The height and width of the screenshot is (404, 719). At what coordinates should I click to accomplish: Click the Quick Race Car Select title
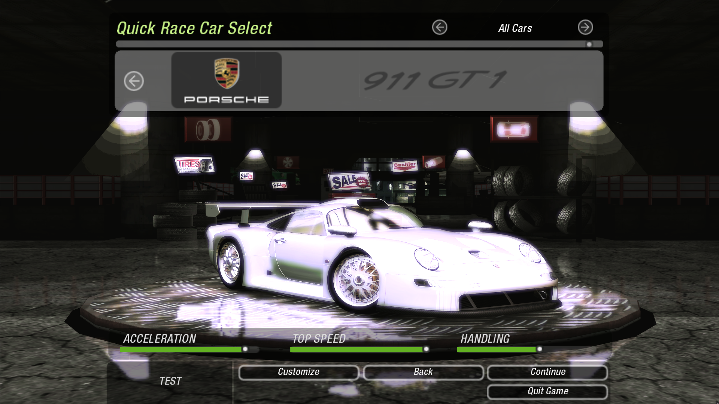[194, 28]
